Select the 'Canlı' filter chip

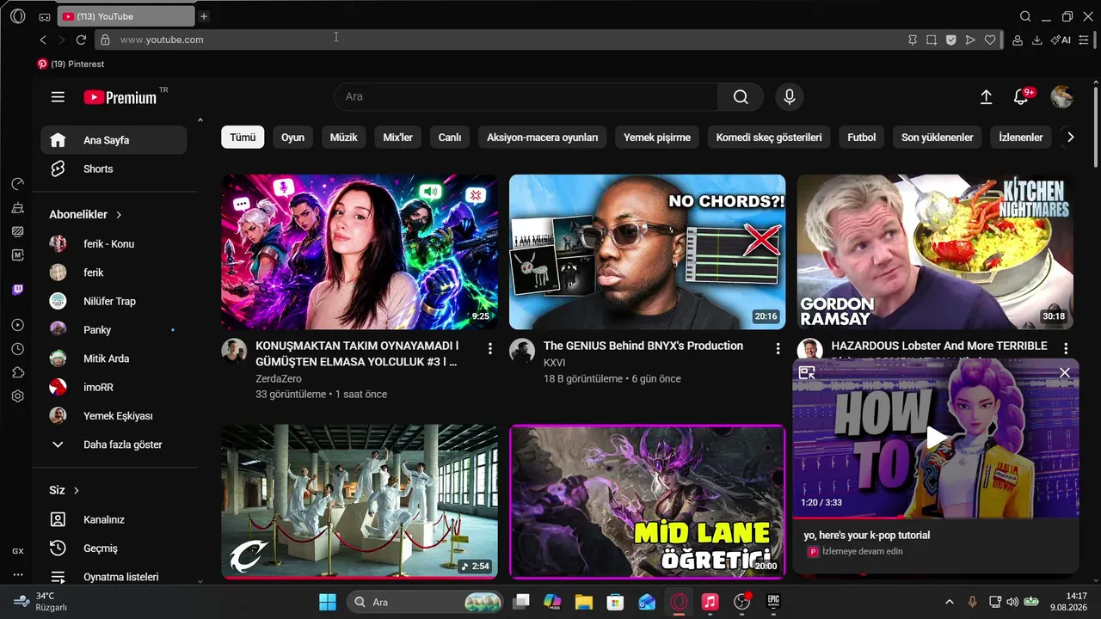[450, 138]
